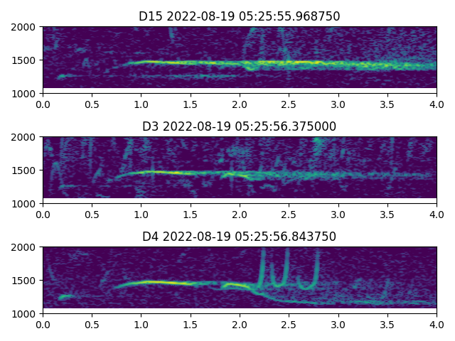Image resolution: width=455 pixels, height=341 pixels.
Task: Click the 4.0 x-axis tick under D15 plot
Action: [x=437, y=104]
